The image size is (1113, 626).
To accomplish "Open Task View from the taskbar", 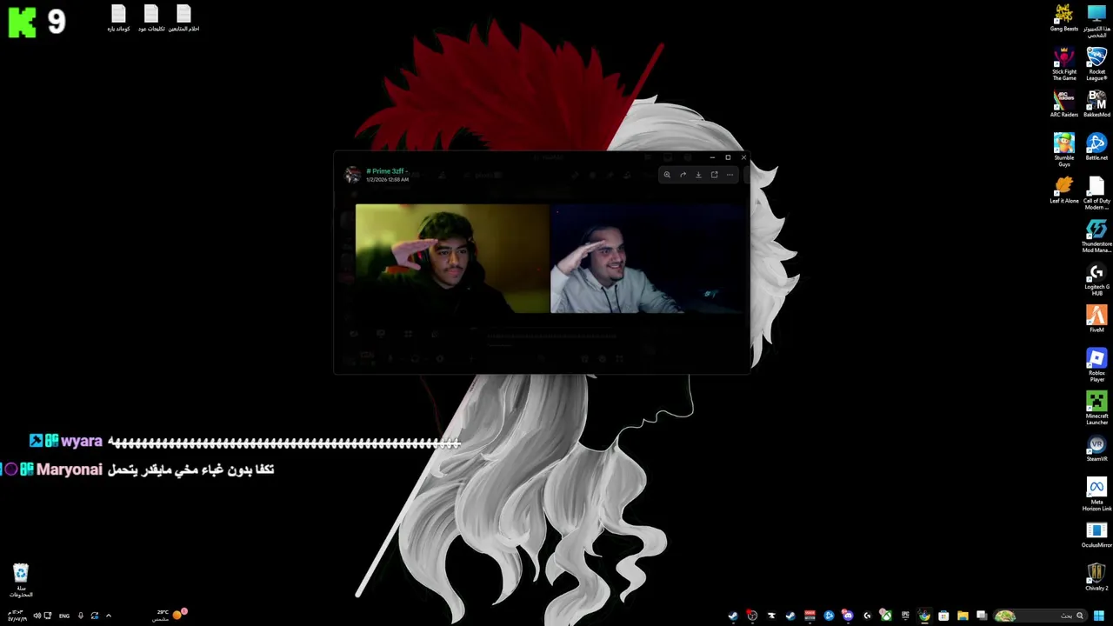I will [982, 616].
